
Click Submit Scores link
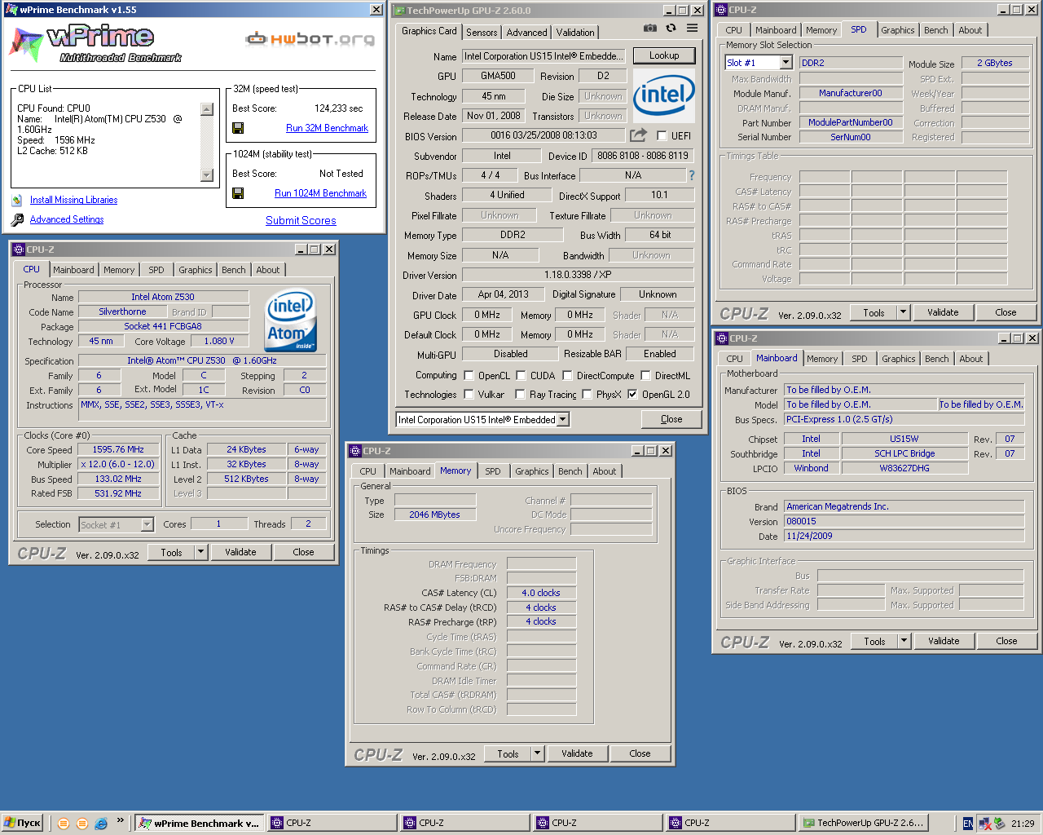pos(301,220)
